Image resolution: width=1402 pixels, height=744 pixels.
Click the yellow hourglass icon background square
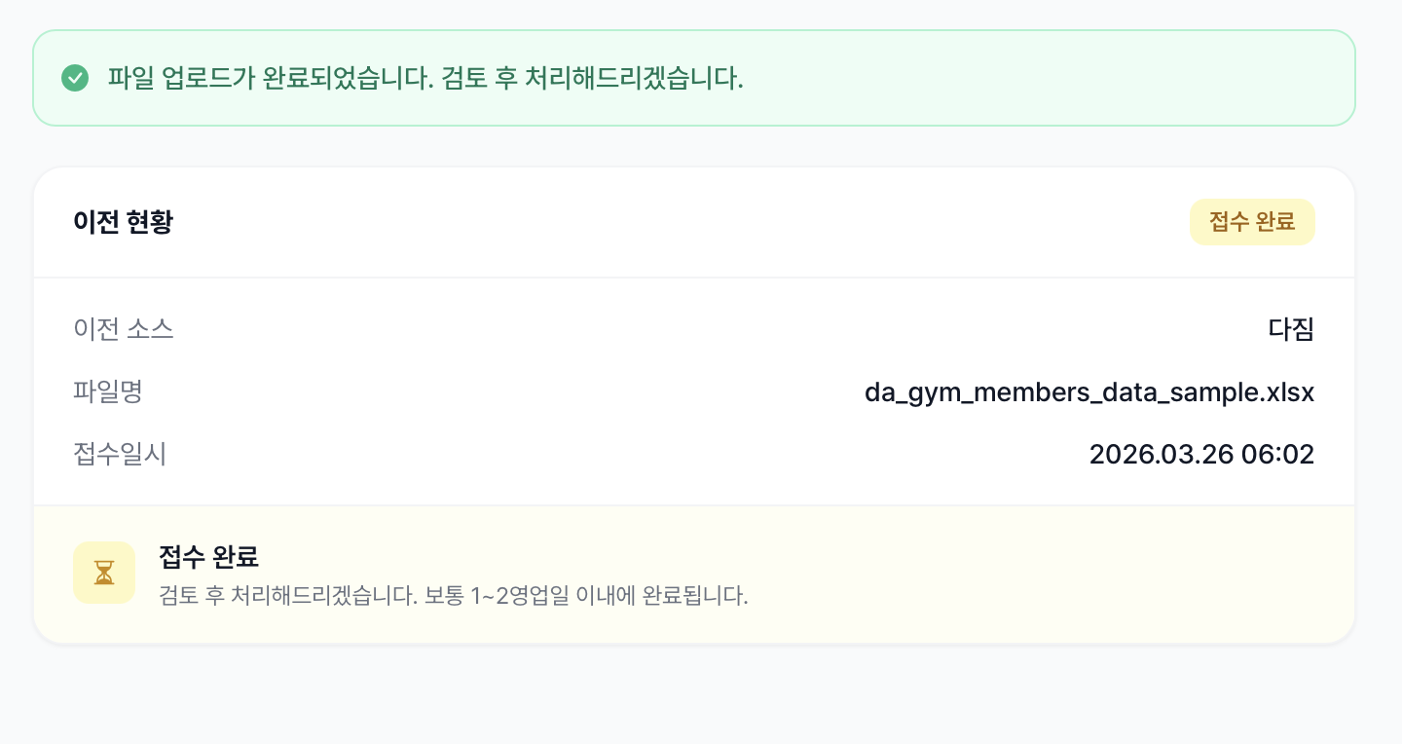tap(104, 573)
